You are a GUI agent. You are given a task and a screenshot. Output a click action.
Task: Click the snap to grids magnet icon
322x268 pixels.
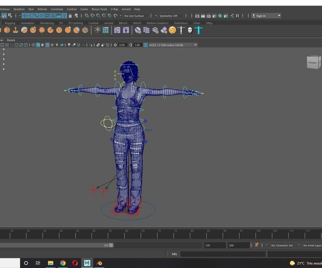[87, 16]
